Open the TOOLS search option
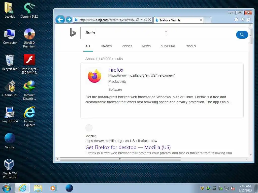Image resolution: width=258 pixels, height=193 pixels. [x=191, y=46]
